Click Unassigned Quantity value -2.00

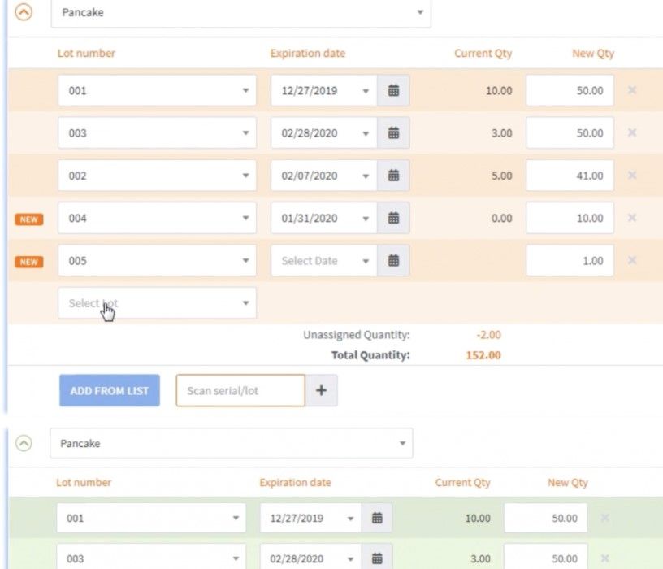coord(488,335)
